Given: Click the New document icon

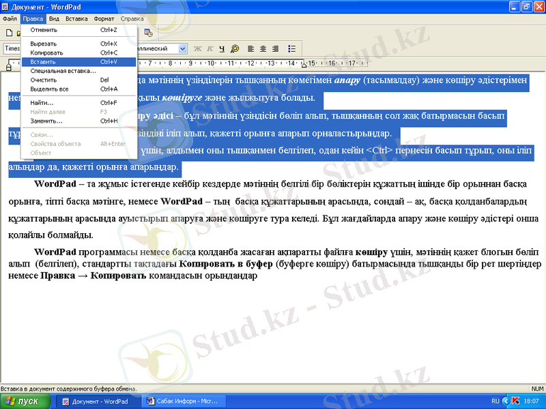Looking at the screenshot, I should [x=8, y=33].
